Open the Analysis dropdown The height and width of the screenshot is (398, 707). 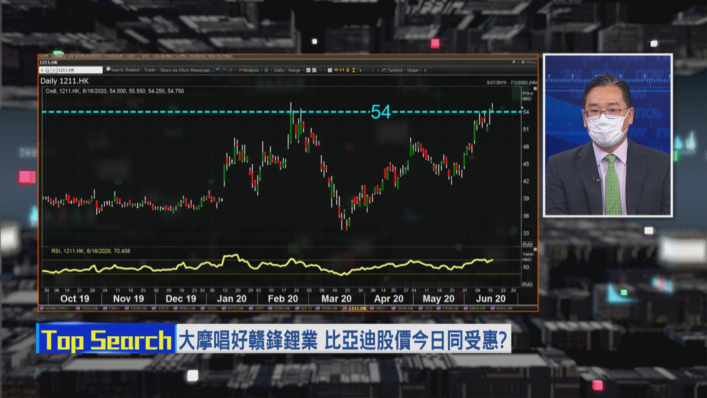tap(250, 70)
